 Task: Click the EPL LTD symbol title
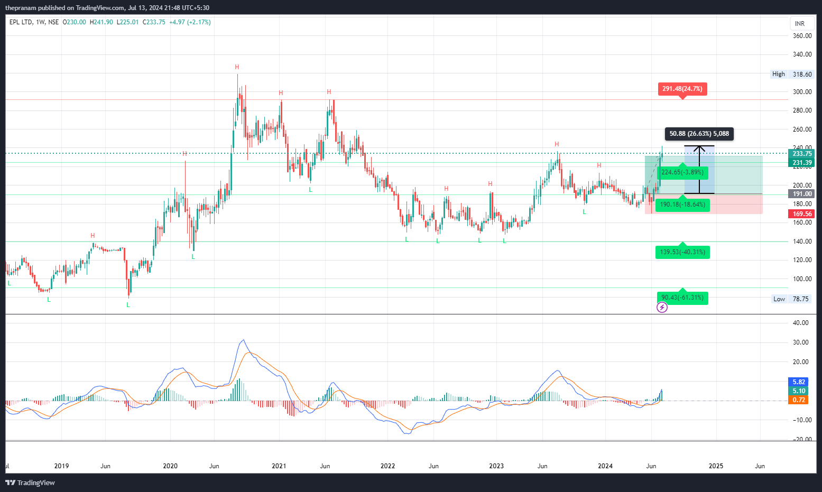click(21, 22)
